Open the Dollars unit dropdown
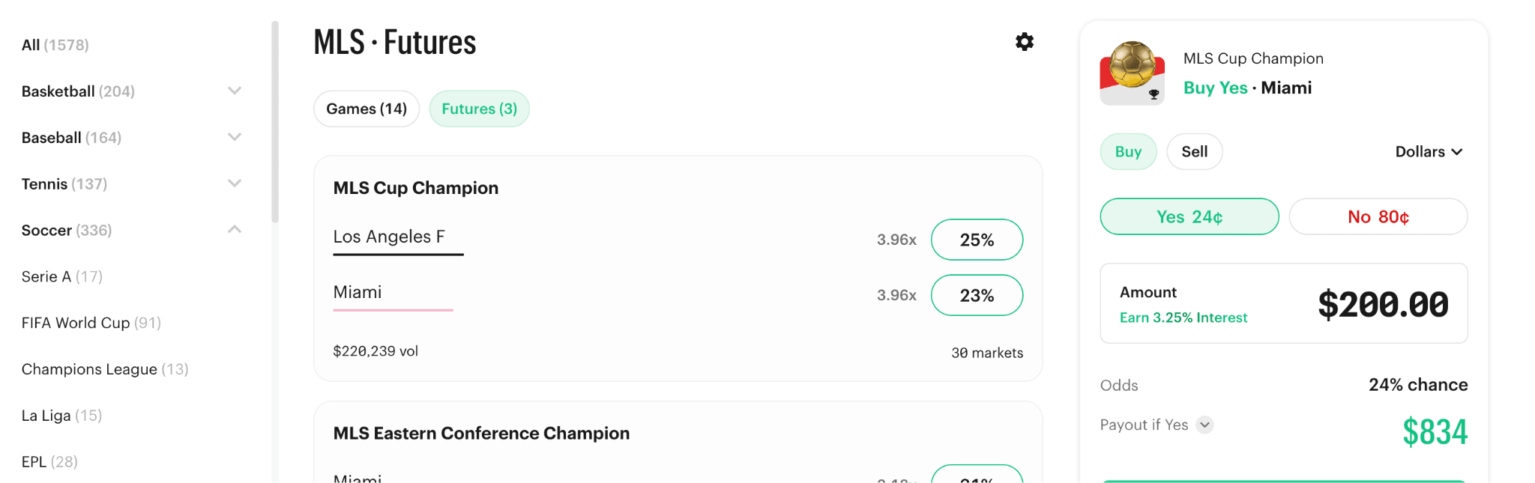 tap(1428, 152)
